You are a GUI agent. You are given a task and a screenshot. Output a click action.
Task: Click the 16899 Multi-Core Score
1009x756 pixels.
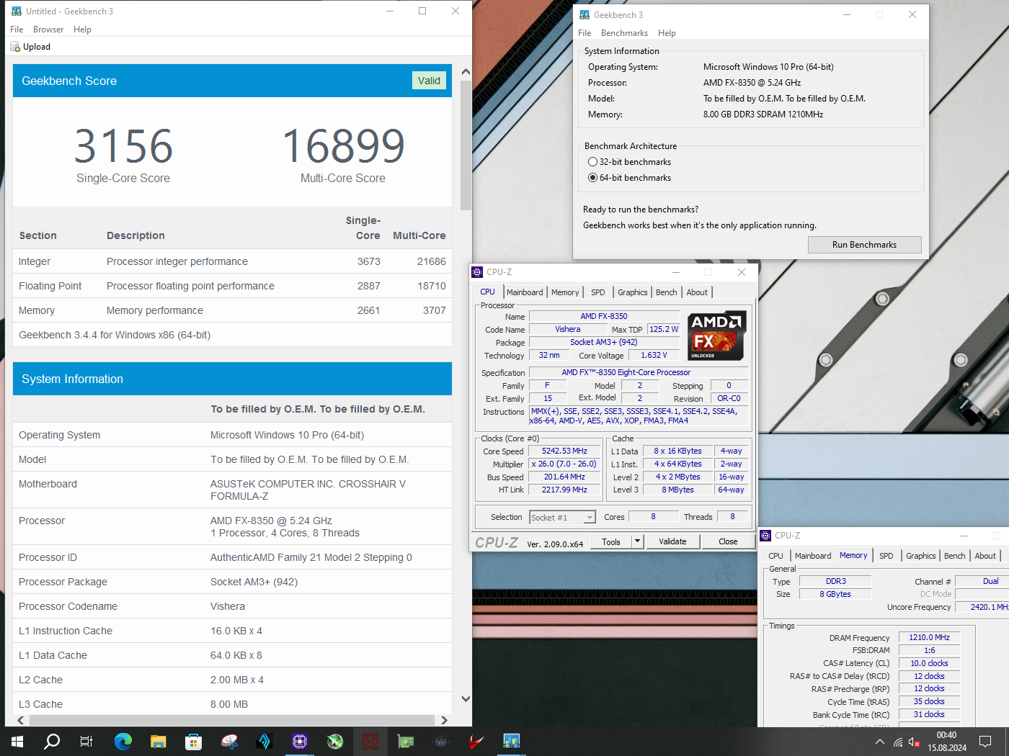click(x=343, y=146)
